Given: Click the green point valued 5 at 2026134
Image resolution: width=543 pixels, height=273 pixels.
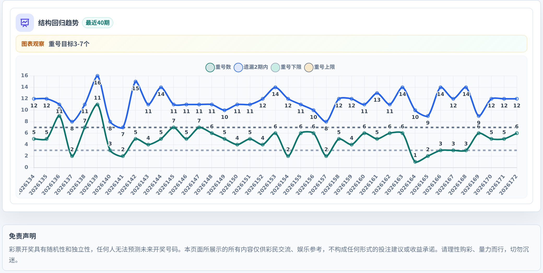Looking at the screenshot, I should click(x=34, y=139).
